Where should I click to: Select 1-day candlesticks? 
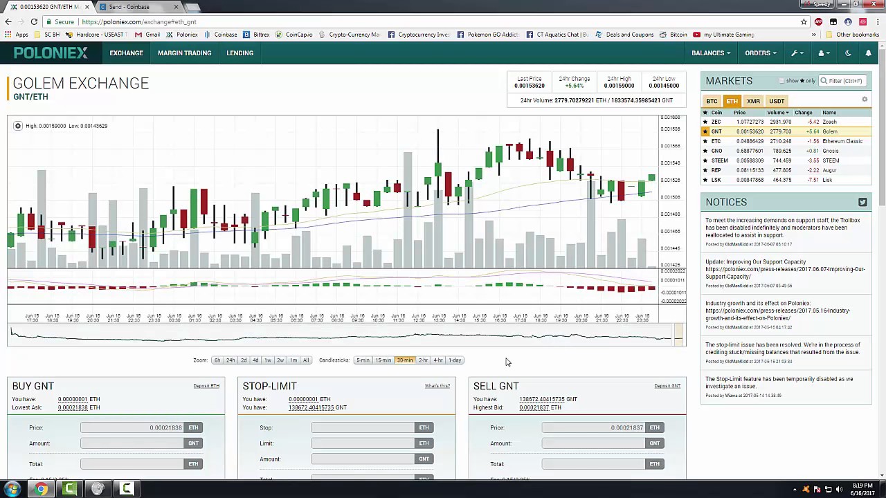[x=455, y=360]
